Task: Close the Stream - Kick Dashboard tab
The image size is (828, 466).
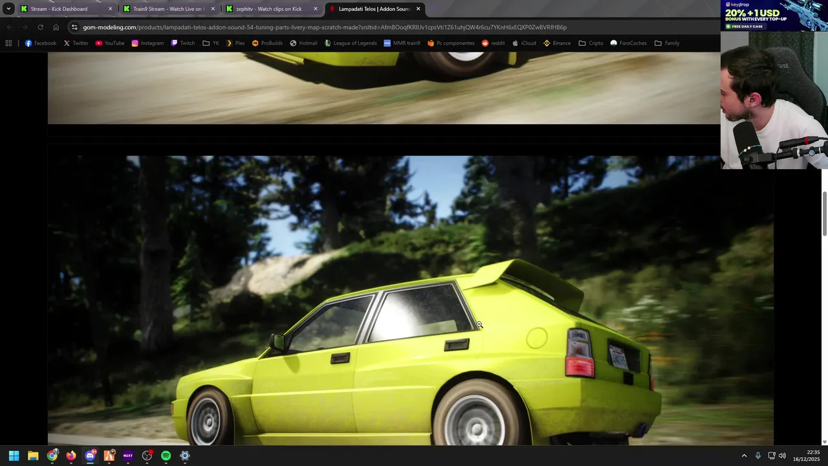Action: (x=110, y=9)
